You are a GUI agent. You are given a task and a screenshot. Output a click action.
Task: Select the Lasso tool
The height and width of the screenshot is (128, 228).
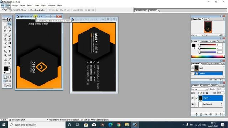[x=5, y=28]
